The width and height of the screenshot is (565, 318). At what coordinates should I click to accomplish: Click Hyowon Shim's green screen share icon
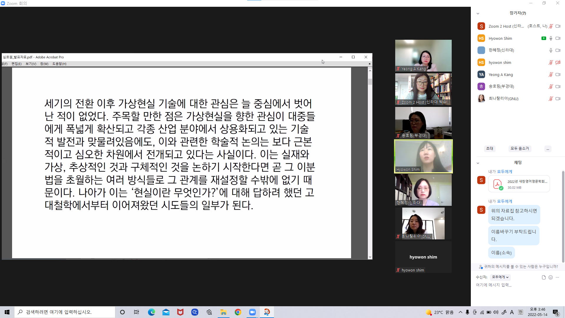point(544,38)
